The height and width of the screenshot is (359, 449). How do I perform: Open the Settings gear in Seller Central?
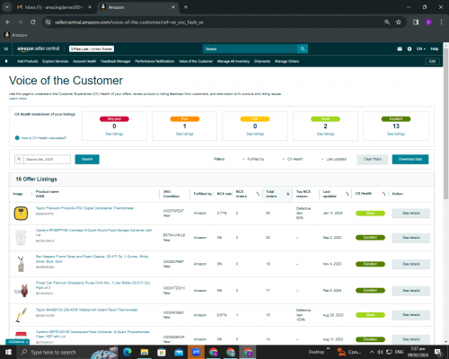pos(409,48)
